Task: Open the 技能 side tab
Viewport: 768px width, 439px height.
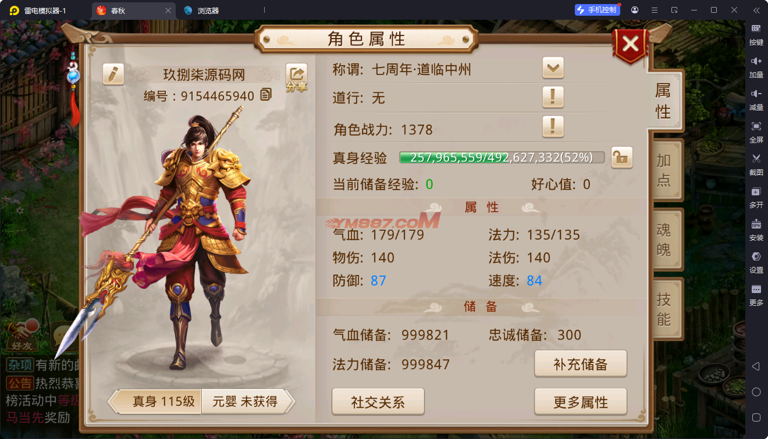Action: coord(664,309)
